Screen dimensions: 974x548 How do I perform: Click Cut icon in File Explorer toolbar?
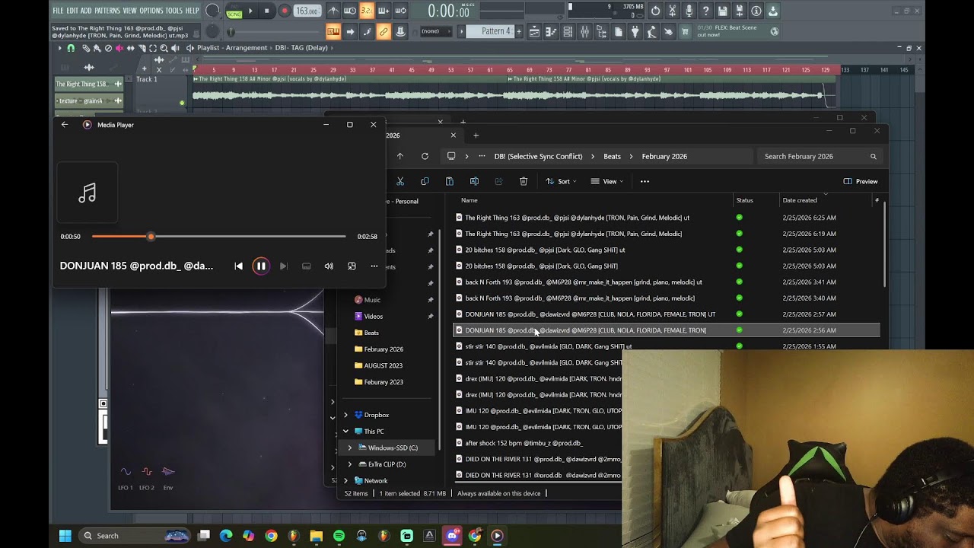400,181
